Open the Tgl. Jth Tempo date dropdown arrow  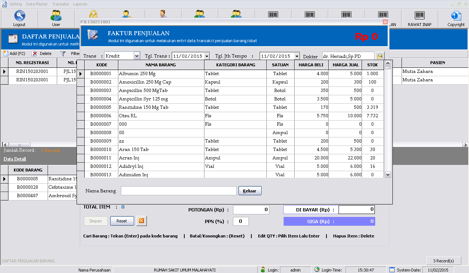297,56
